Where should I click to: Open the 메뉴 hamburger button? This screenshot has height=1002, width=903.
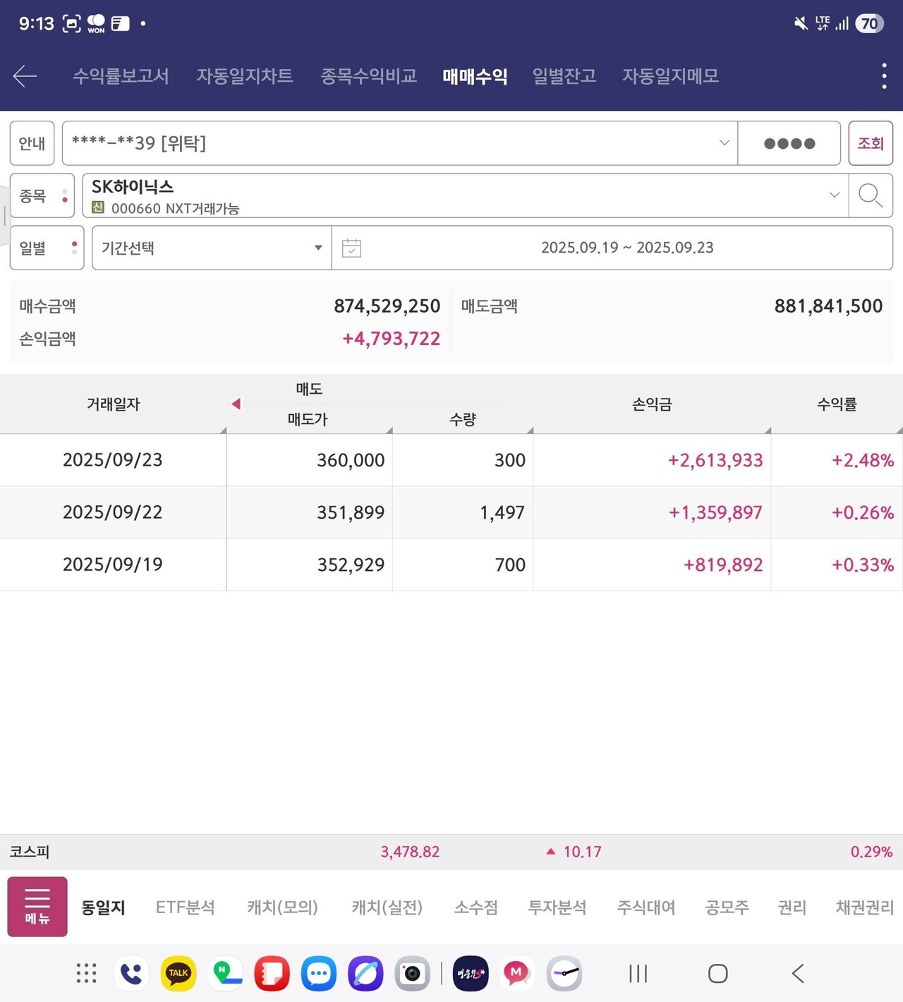[x=36, y=907]
